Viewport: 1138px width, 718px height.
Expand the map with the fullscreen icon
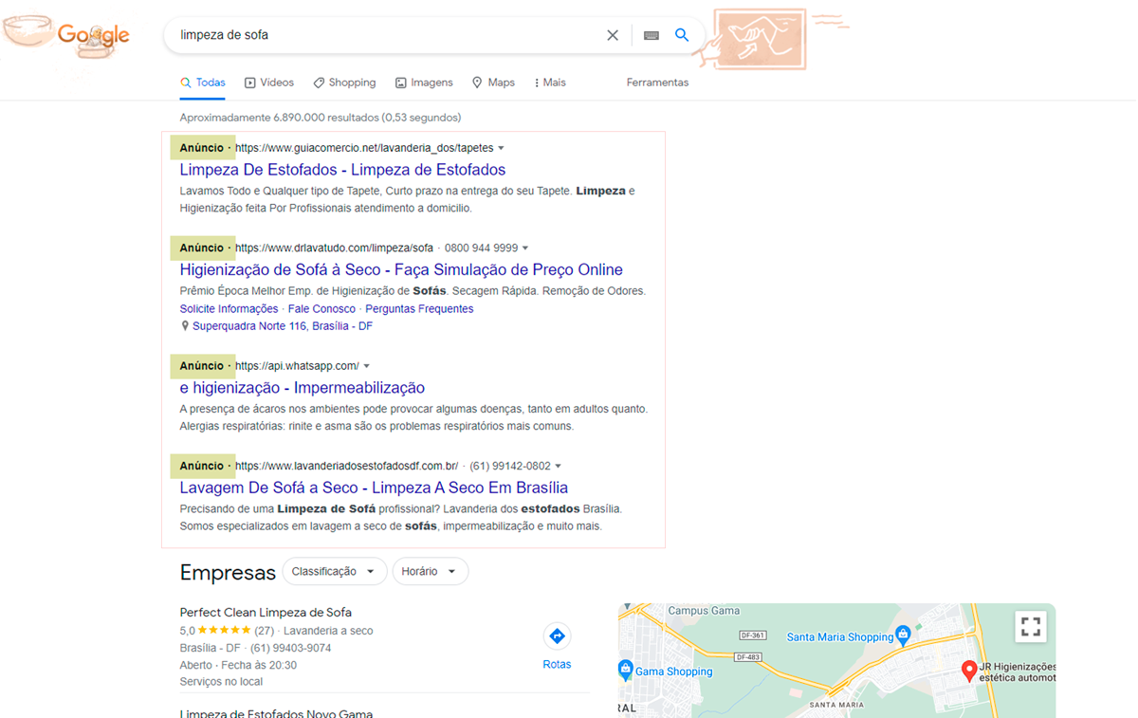1031,627
